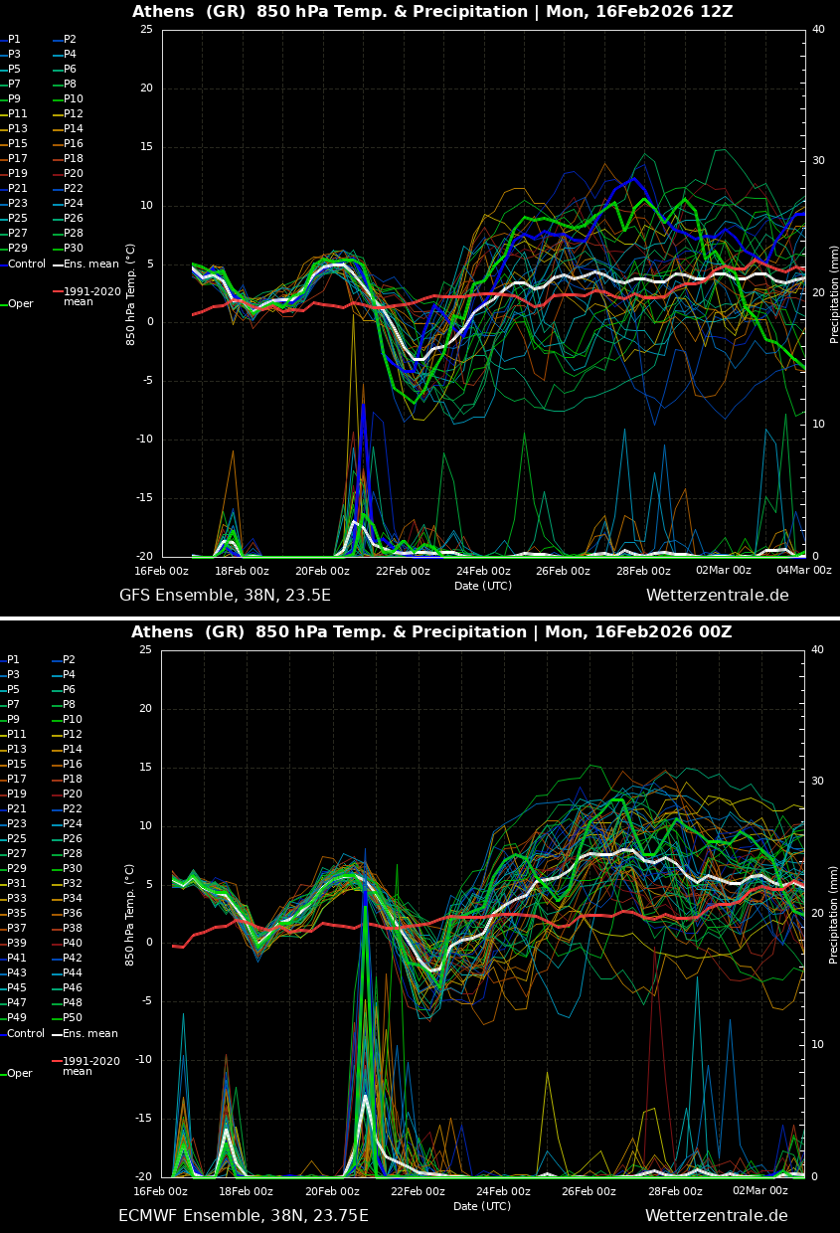Select the P37 legend entry
This screenshot has height=1233, width=840.
click(x=17, y=929)
